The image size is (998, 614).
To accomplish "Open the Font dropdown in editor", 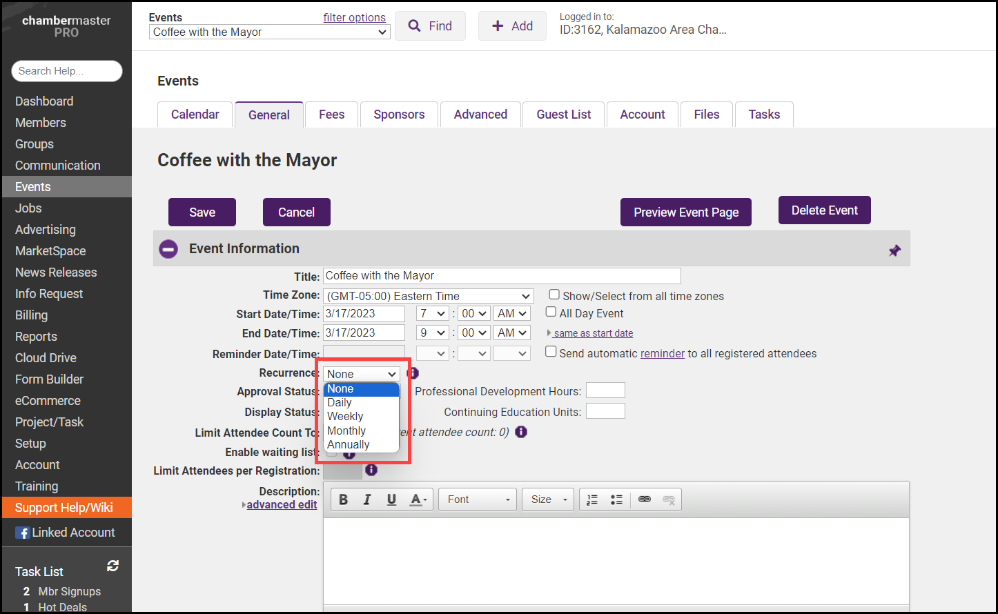I will (x=478, y=500).
